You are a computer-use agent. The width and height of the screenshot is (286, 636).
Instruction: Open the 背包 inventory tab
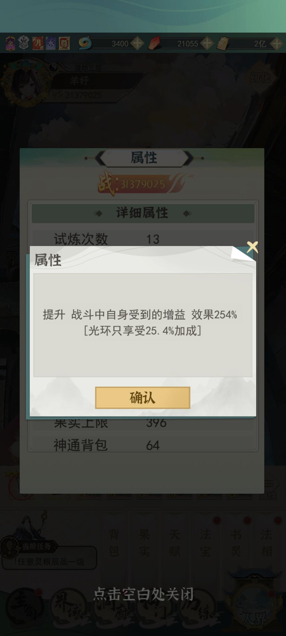tap(114, 543)
